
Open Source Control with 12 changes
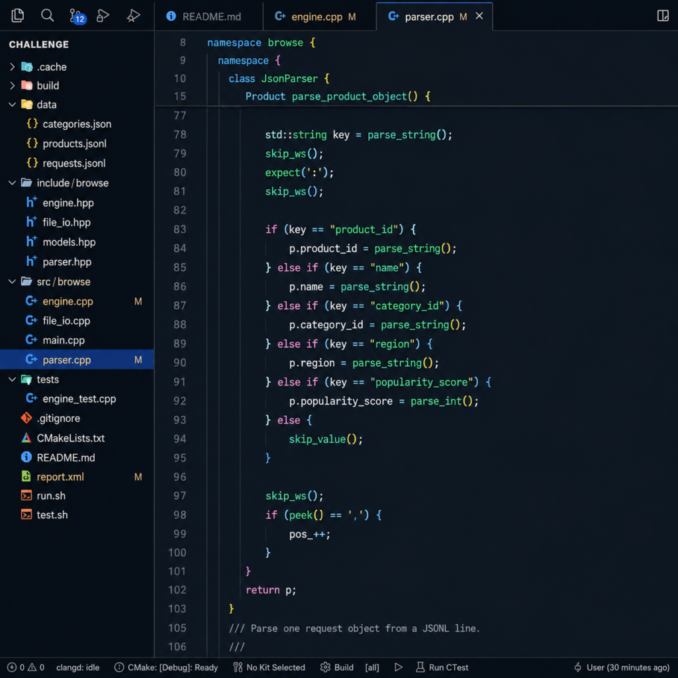(77, 16)
